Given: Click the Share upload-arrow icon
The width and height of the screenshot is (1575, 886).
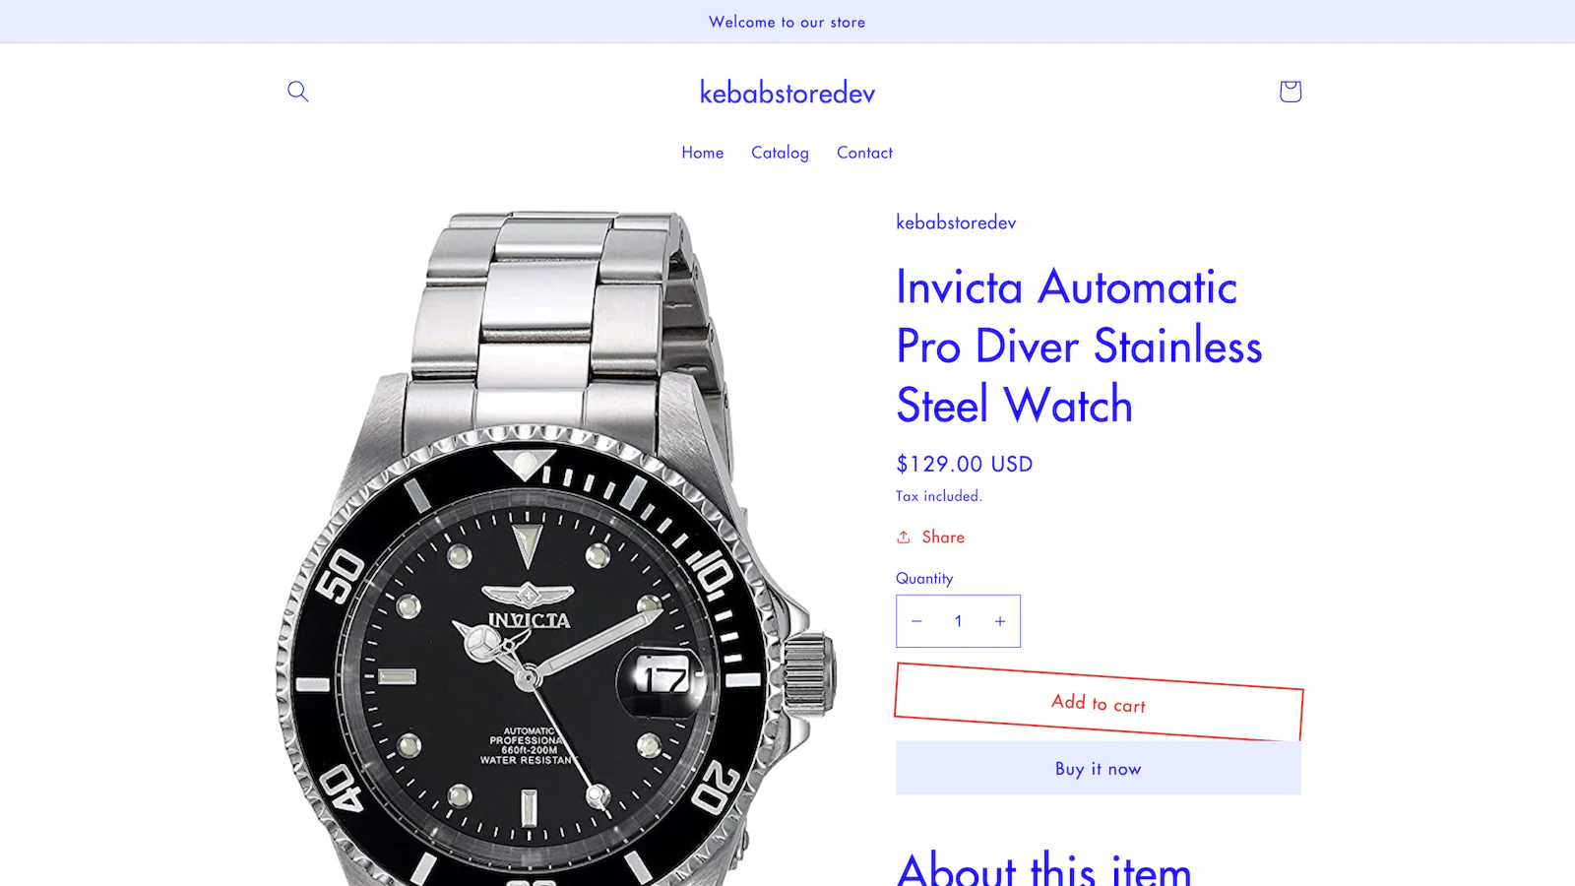Looking at the screenshot, I should pyautogui.click(x=904, y=538).
